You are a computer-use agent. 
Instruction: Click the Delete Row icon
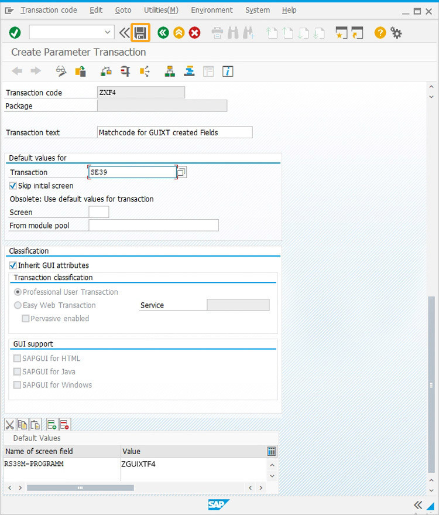pyautogui.click(x=65, y=425)
